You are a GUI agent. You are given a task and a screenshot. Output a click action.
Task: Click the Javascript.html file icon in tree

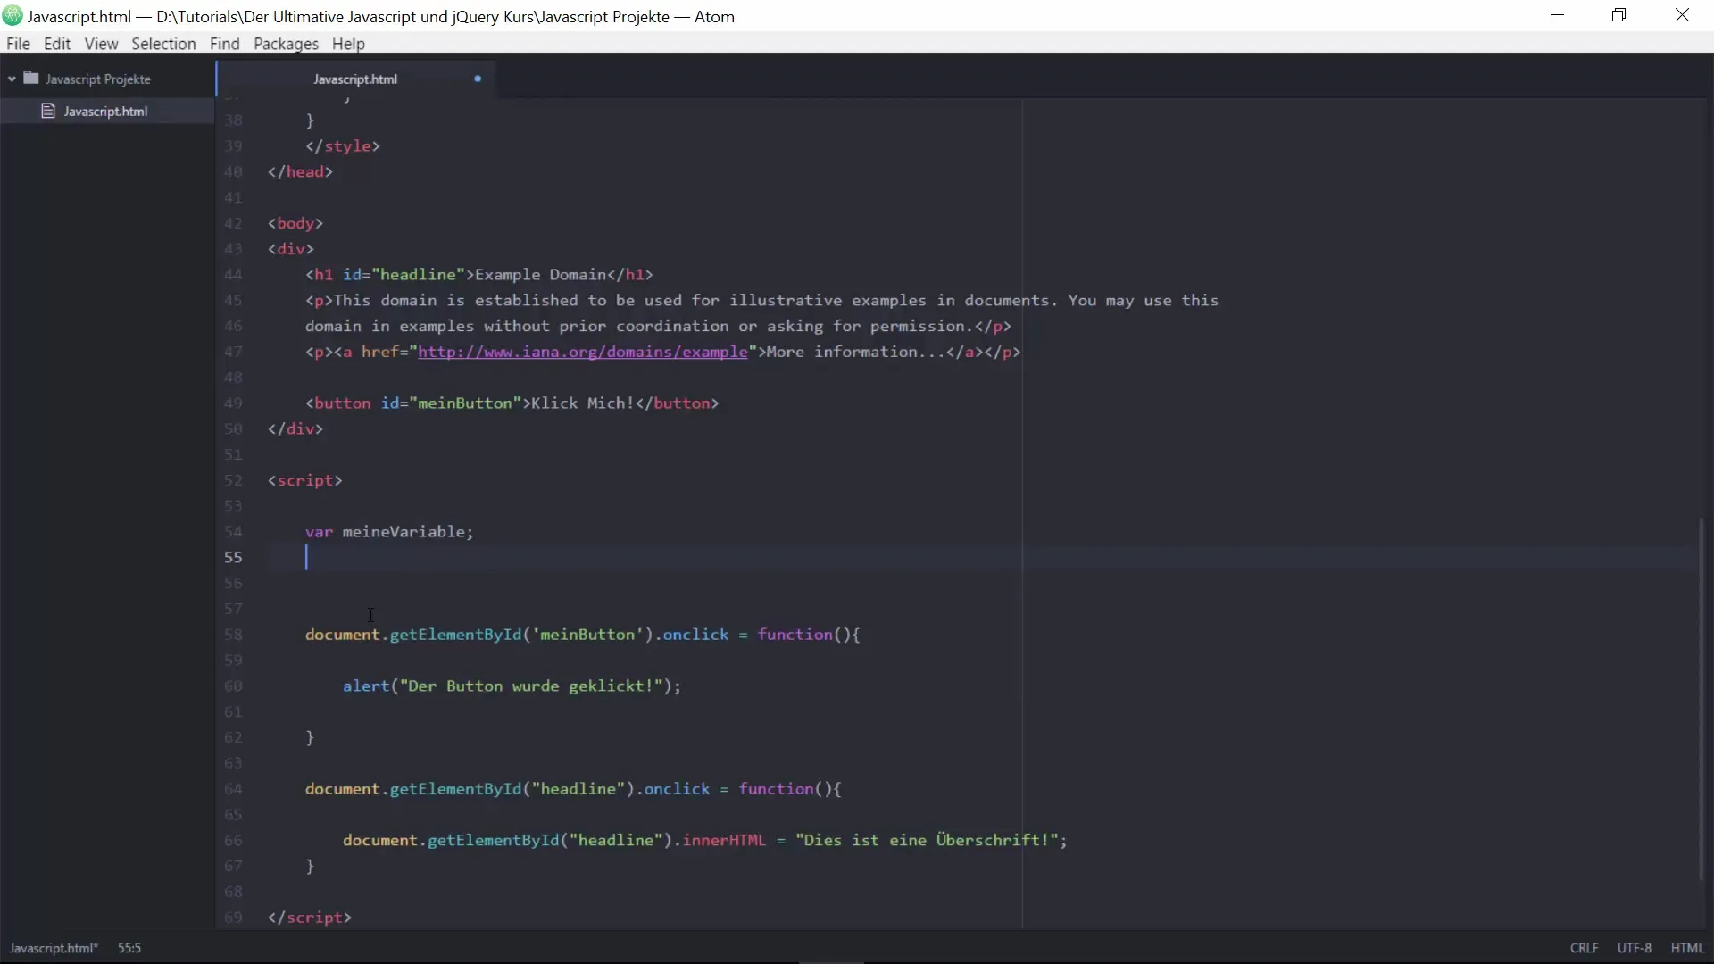click(48, 111)
